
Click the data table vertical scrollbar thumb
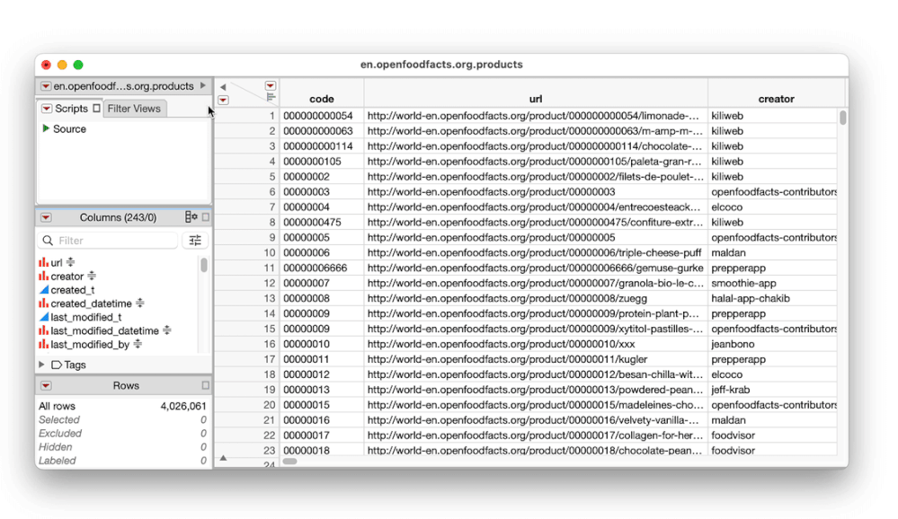(x=842, y=118)
